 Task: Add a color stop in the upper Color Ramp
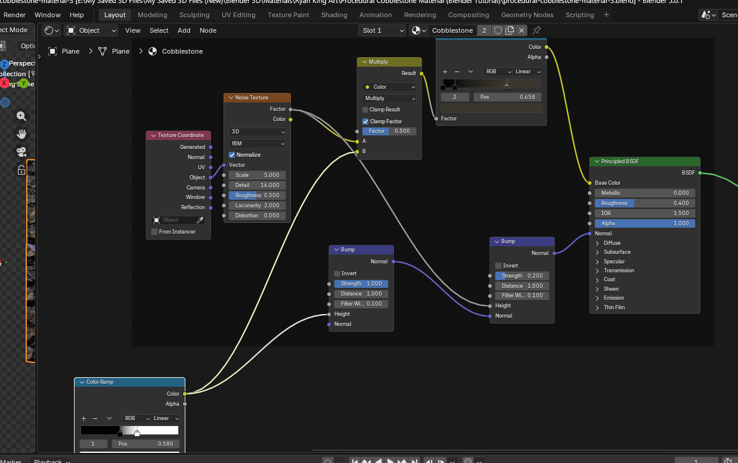(445, 72)
